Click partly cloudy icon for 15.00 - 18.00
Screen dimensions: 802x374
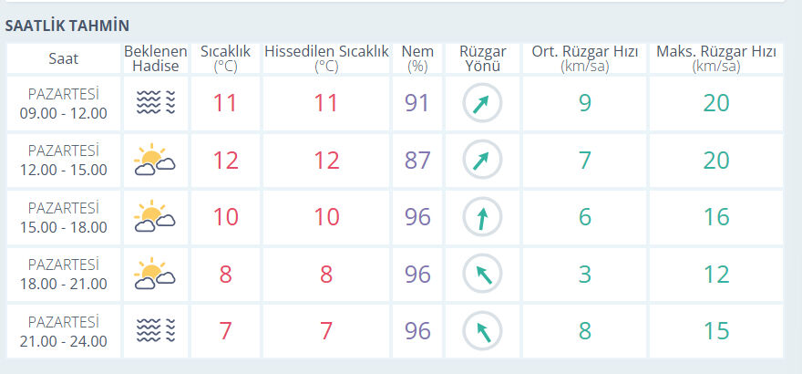coord(154,217)
